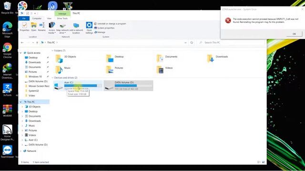305x171 pixels.
Task: Click the Back navigation arrow
Action: click(x=22, y=42)
